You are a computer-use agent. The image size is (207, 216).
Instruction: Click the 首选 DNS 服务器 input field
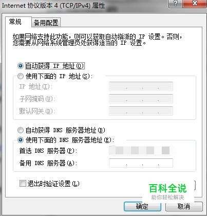coord(141,151)
